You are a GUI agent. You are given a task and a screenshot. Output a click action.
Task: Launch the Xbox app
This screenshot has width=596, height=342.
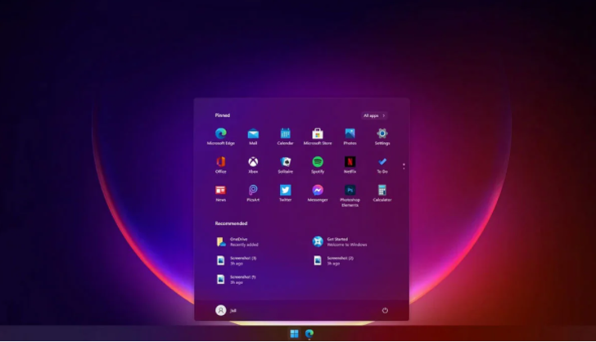point(253,162)
